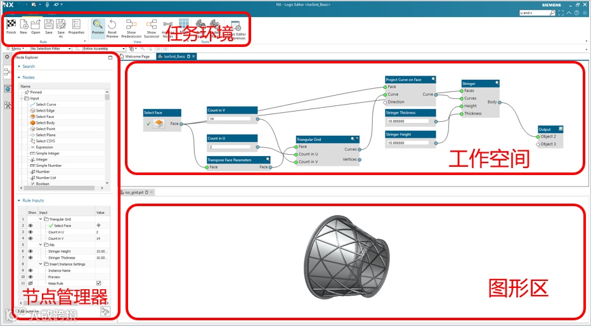Click magnifier icon on Transpose Face Parameters node
The width and height of the screenshot is (591, 326).
tap(268, 159)
